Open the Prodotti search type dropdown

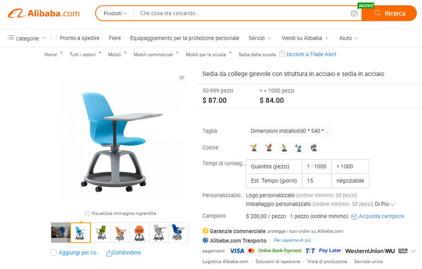click(115, 13)
